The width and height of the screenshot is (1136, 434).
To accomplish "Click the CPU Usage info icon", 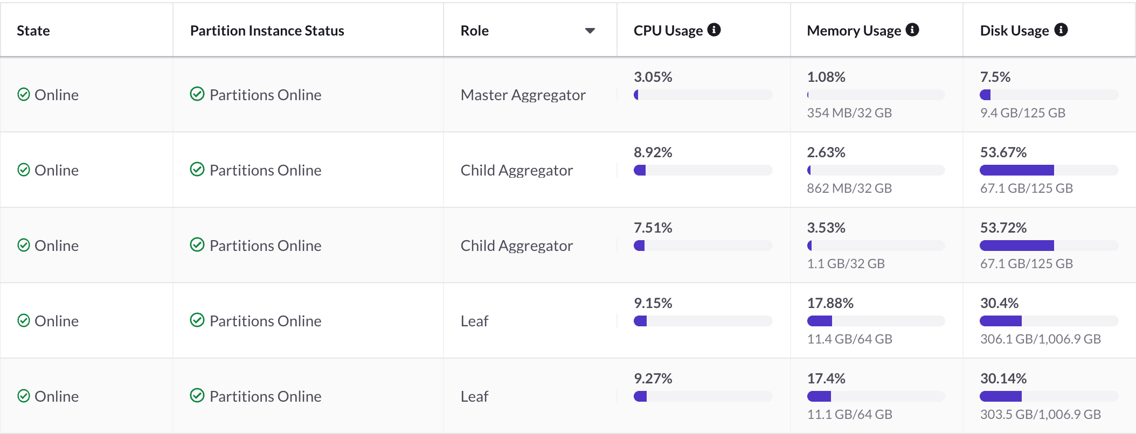I will (714, 30).
